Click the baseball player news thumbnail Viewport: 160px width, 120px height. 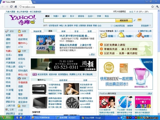click(x=45, y=44)
